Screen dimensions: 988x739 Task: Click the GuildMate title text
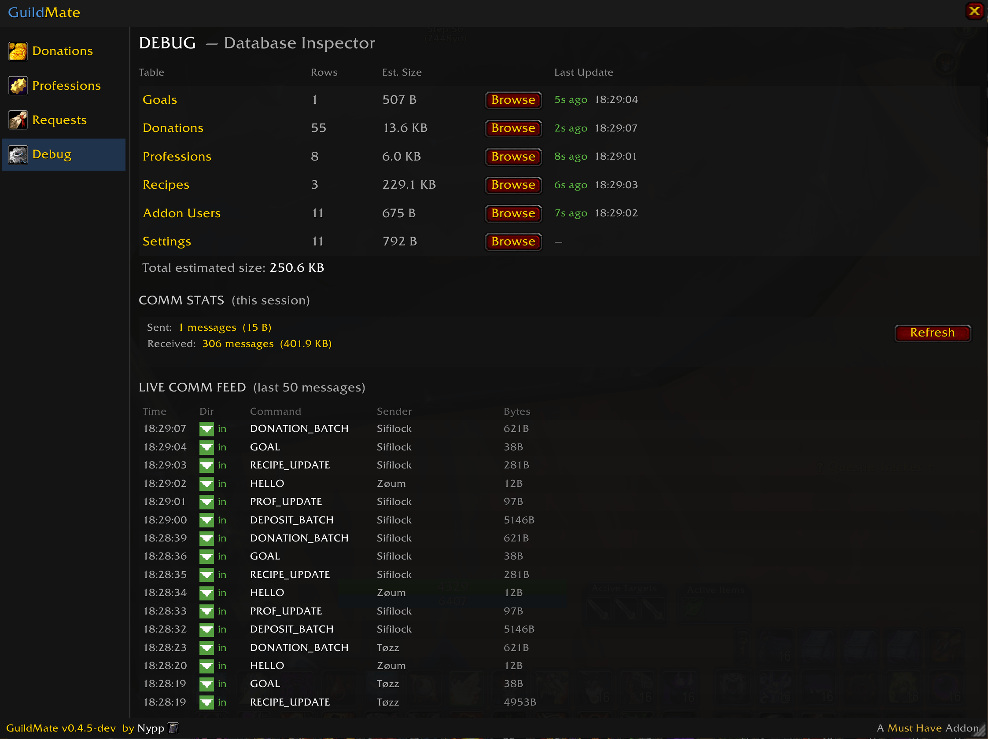[x=44, y=12]
